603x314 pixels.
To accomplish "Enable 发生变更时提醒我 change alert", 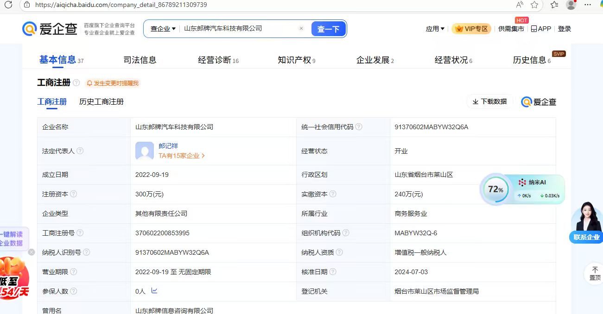I will [113, 83].
